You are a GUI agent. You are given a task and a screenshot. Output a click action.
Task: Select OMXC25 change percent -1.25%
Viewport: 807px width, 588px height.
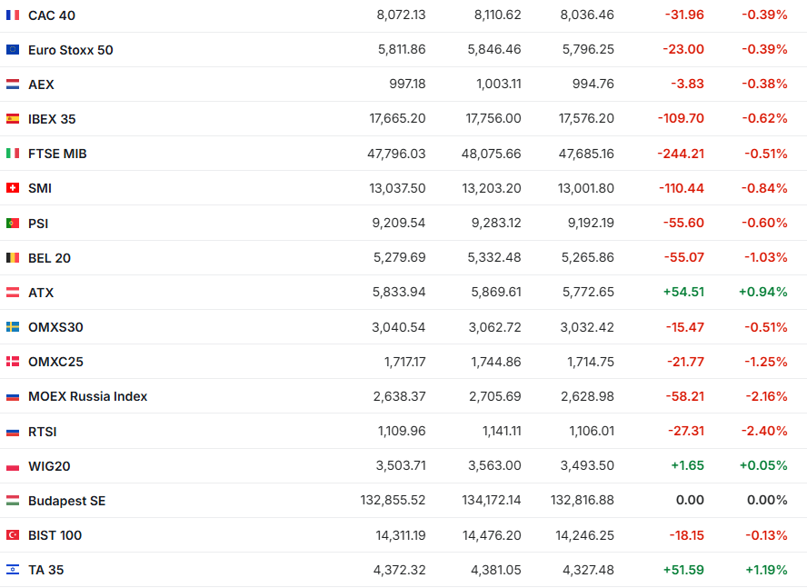[766, 362]
